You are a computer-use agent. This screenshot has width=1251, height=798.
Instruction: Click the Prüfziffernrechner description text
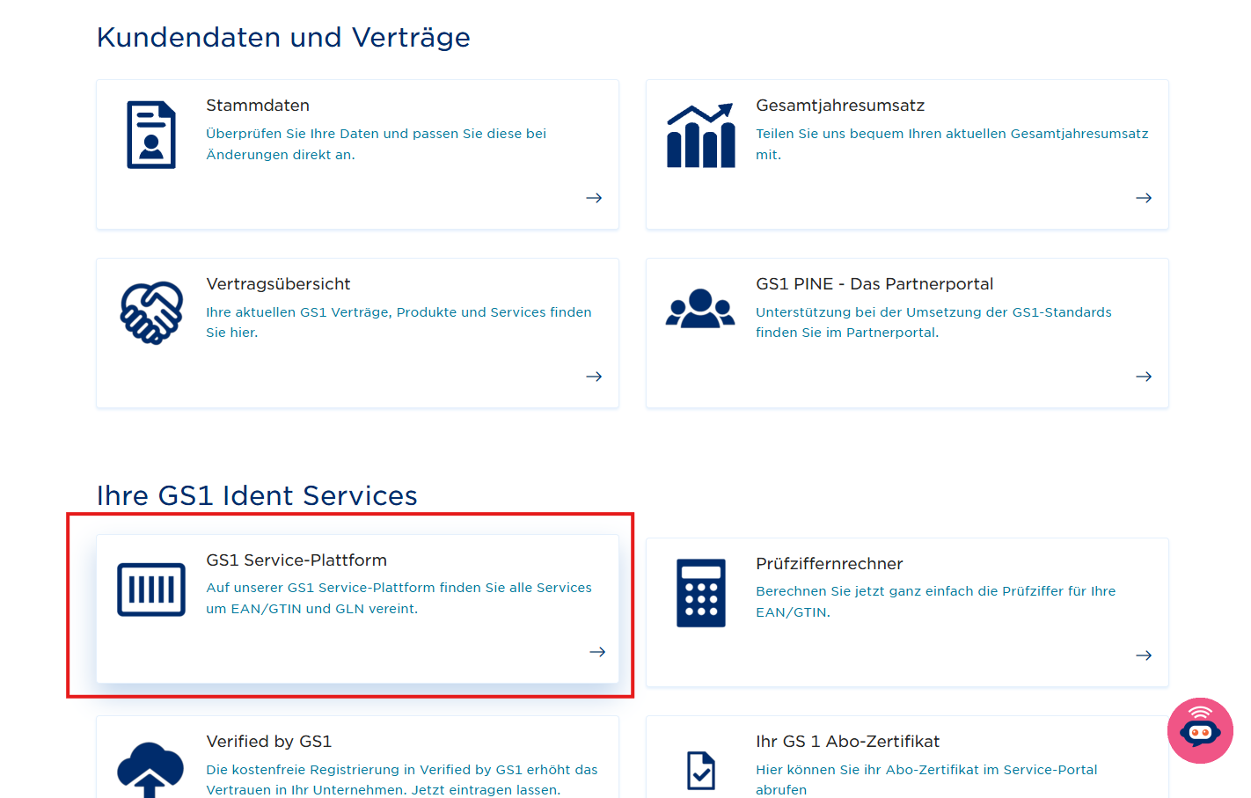coord(935,602)
